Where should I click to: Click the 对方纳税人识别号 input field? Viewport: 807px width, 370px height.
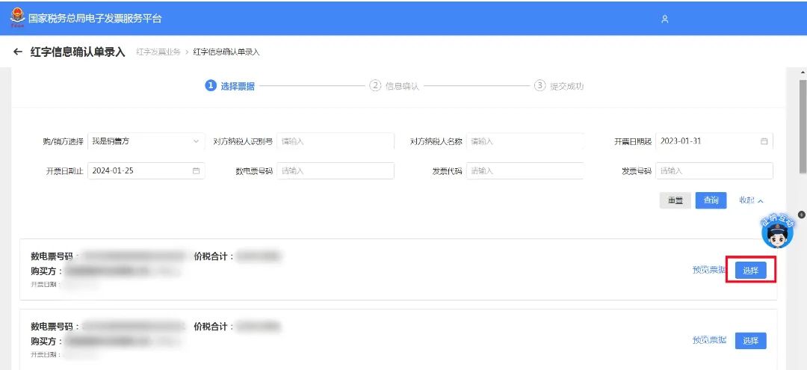pyautogui.click(x=335, y=141)
